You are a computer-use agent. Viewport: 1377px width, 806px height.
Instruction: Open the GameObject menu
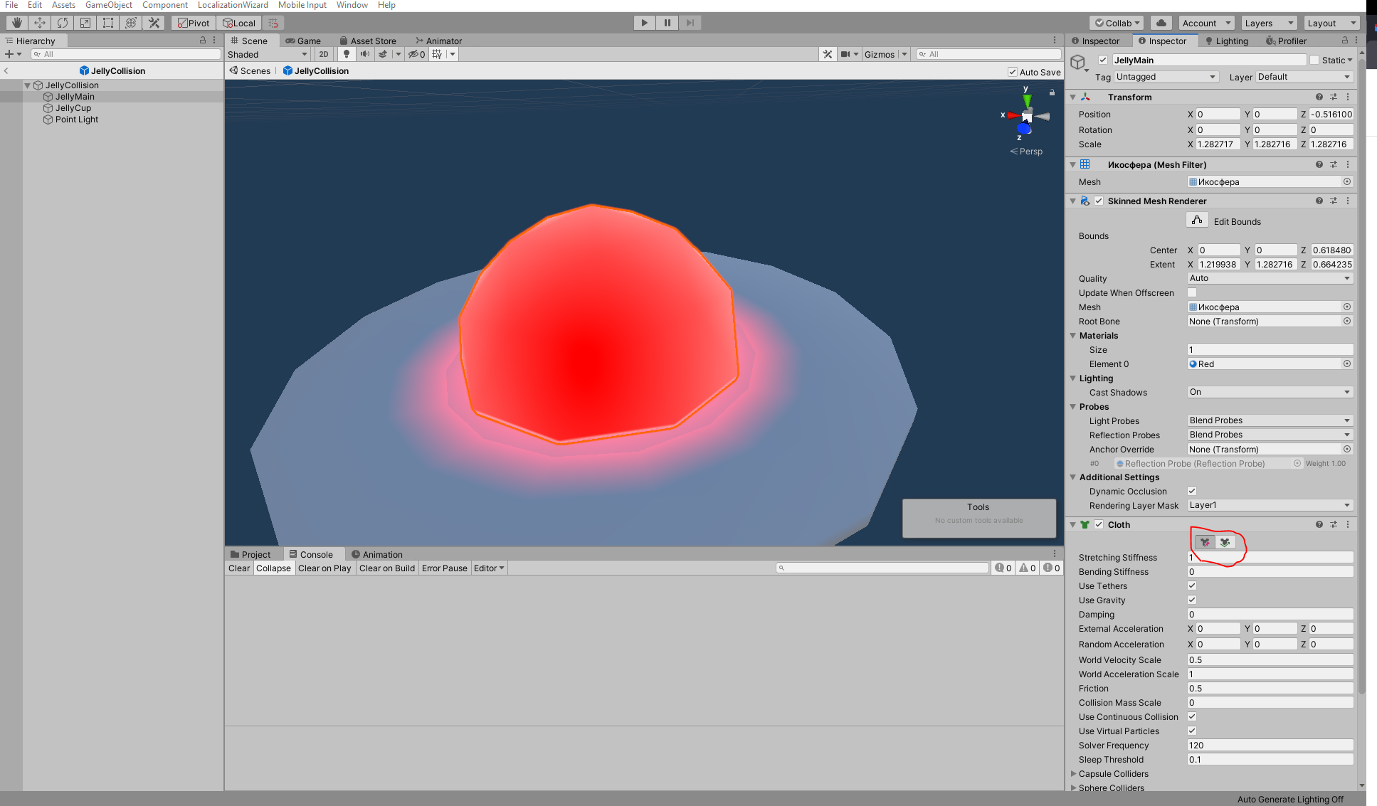(x=108, y=5)
